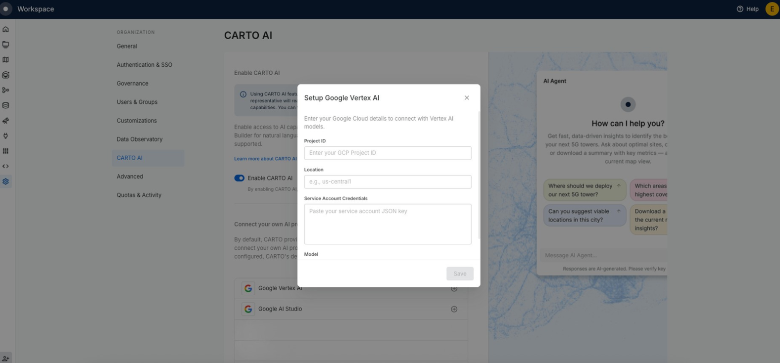Open the AI Agents sidebar icon

point(5,75)
